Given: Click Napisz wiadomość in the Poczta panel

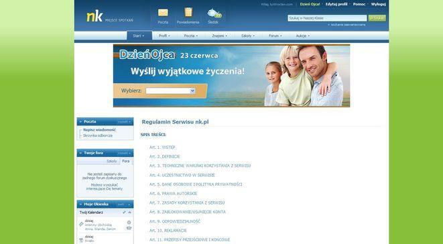Looking at the screenshot, I should 99,130.
